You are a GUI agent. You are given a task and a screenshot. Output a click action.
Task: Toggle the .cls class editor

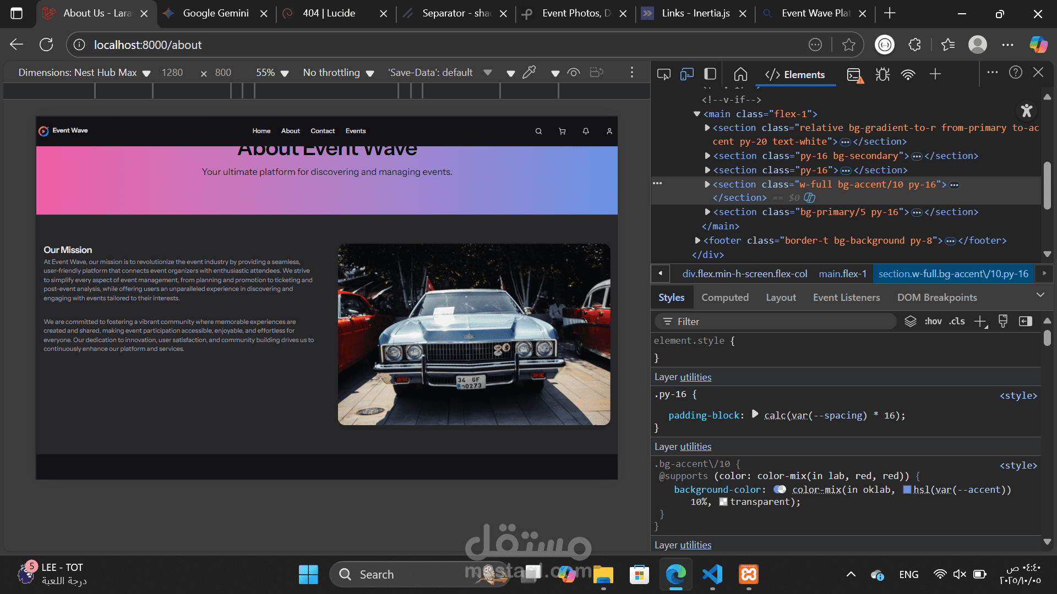pyautogui.click(x=957, y=321)
